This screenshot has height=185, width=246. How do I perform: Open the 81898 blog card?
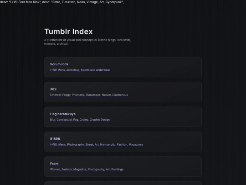123,142
